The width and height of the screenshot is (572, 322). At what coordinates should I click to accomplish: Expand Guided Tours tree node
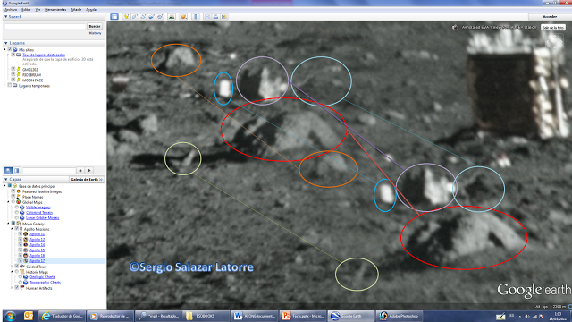tap(12, 267)
